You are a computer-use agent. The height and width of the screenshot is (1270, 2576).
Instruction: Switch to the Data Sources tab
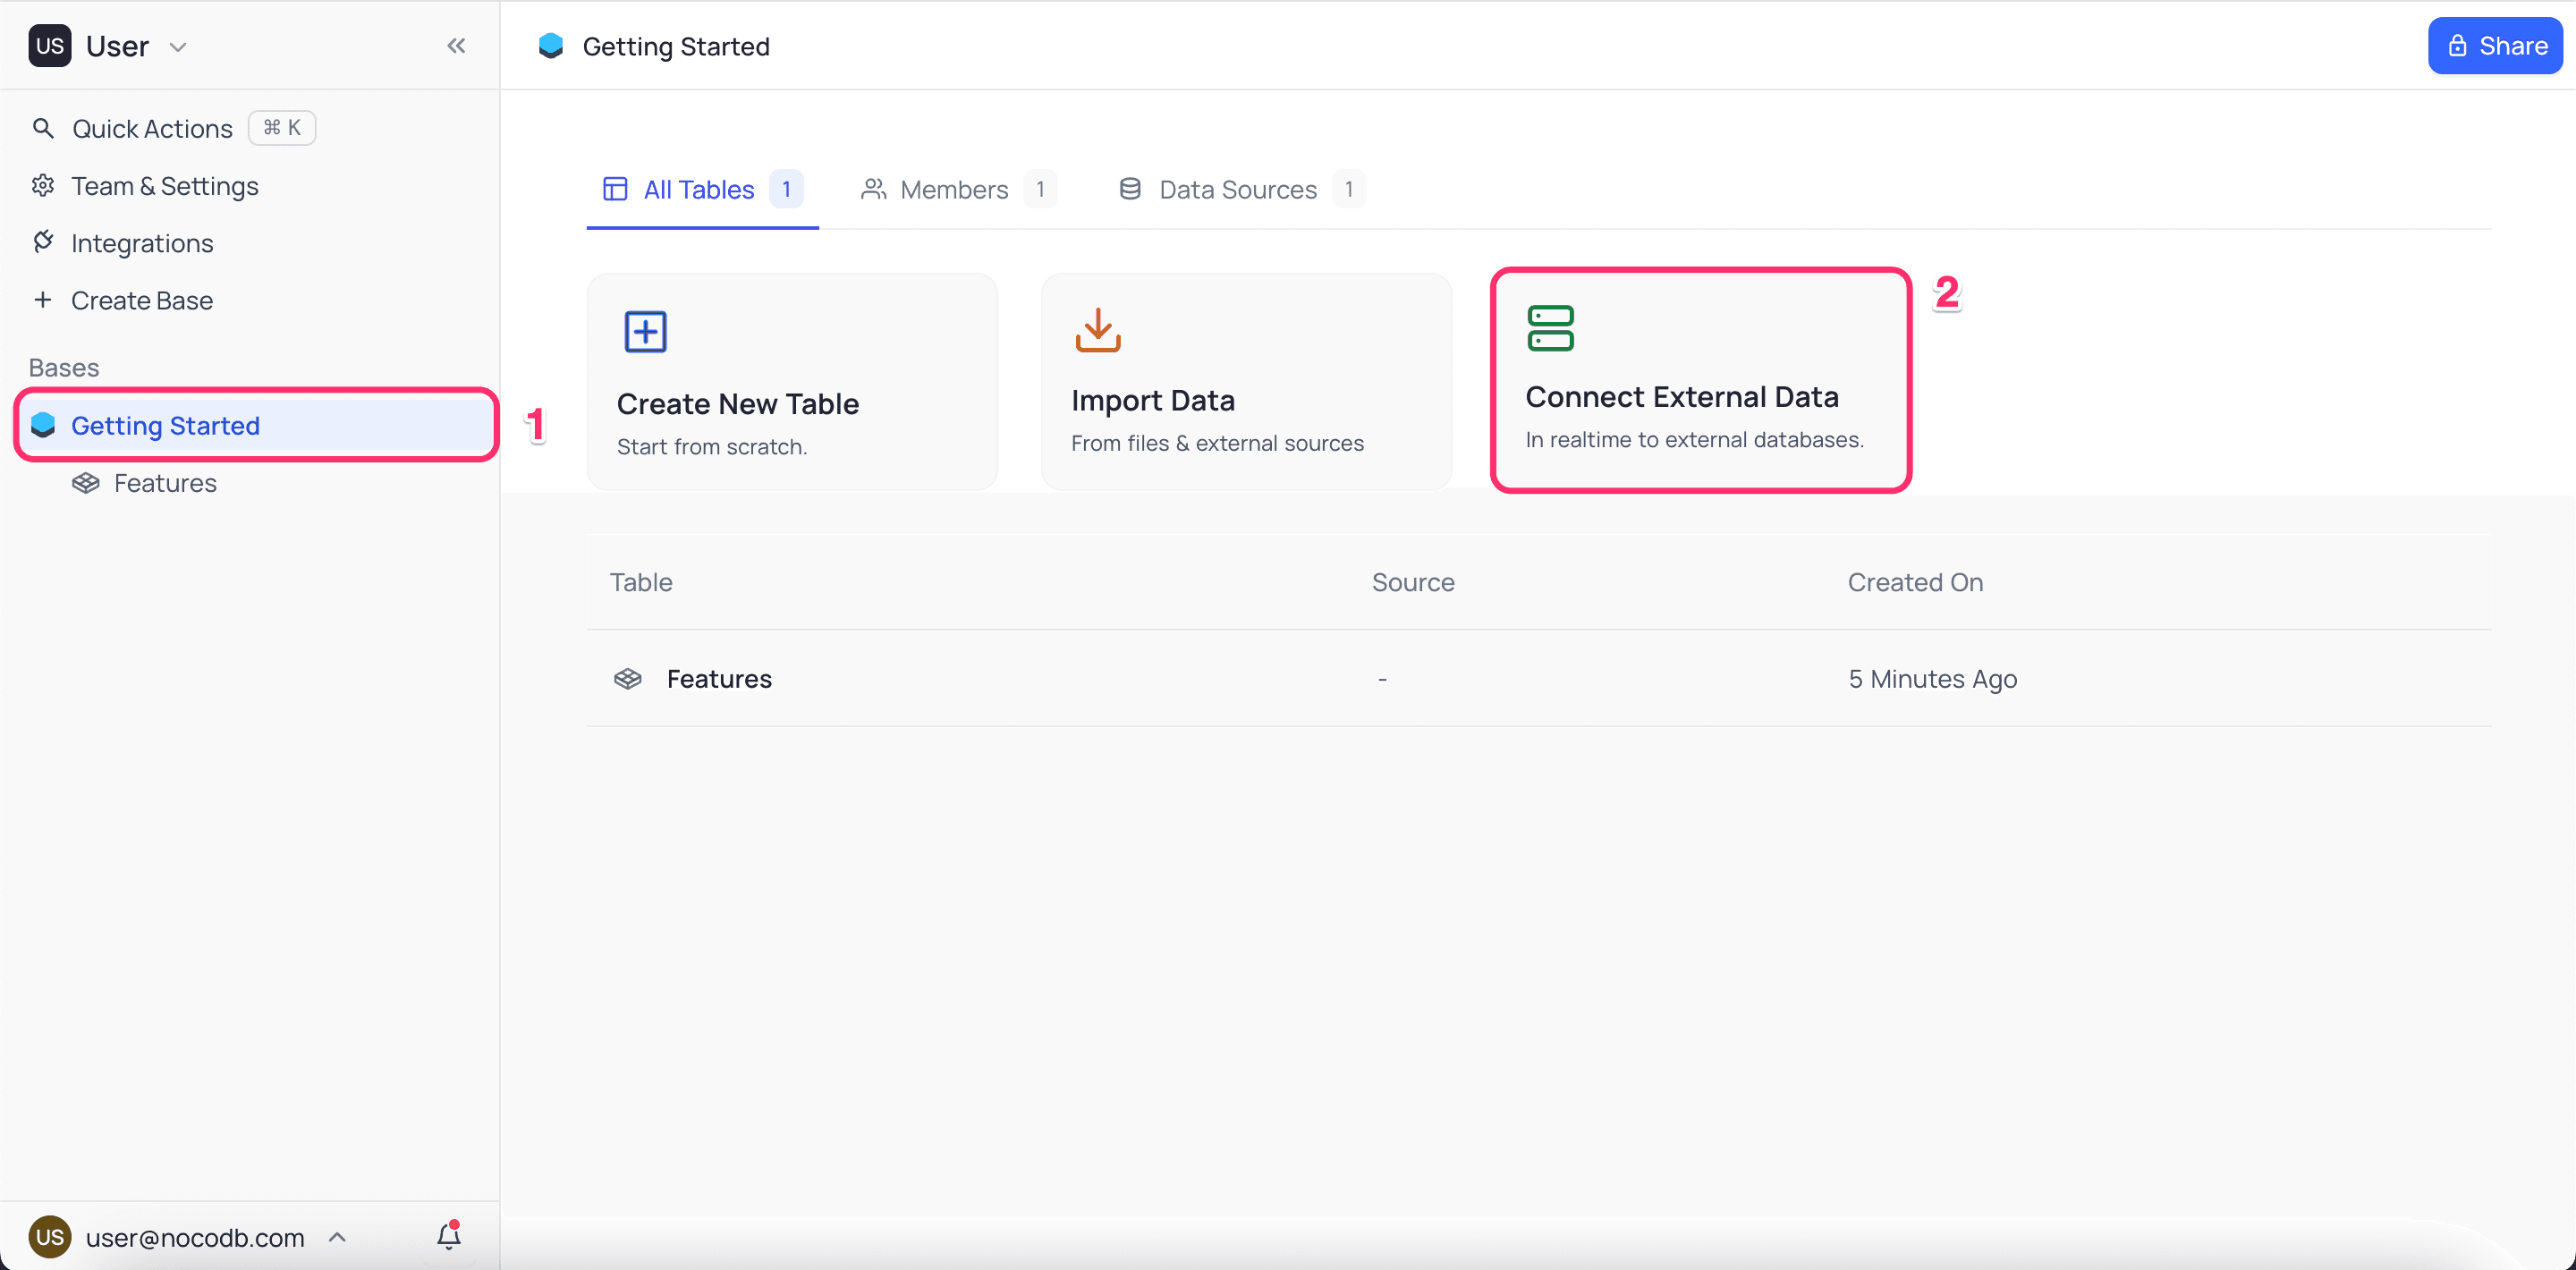coord(1238,189)
